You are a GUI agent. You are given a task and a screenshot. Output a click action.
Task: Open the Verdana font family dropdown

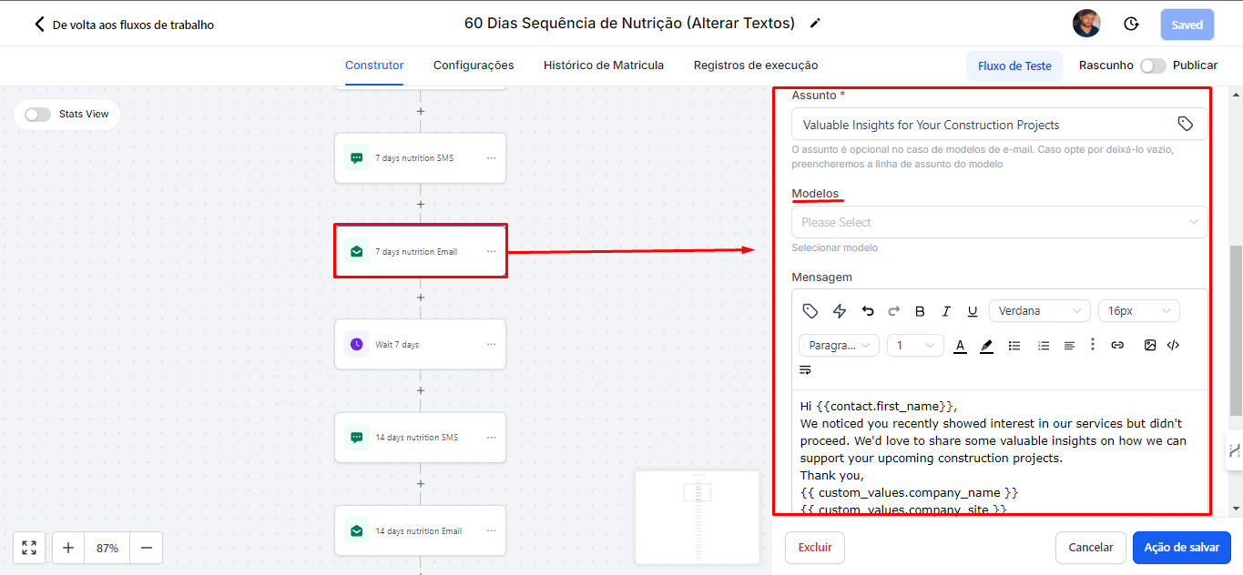(x=1039, y=311)
